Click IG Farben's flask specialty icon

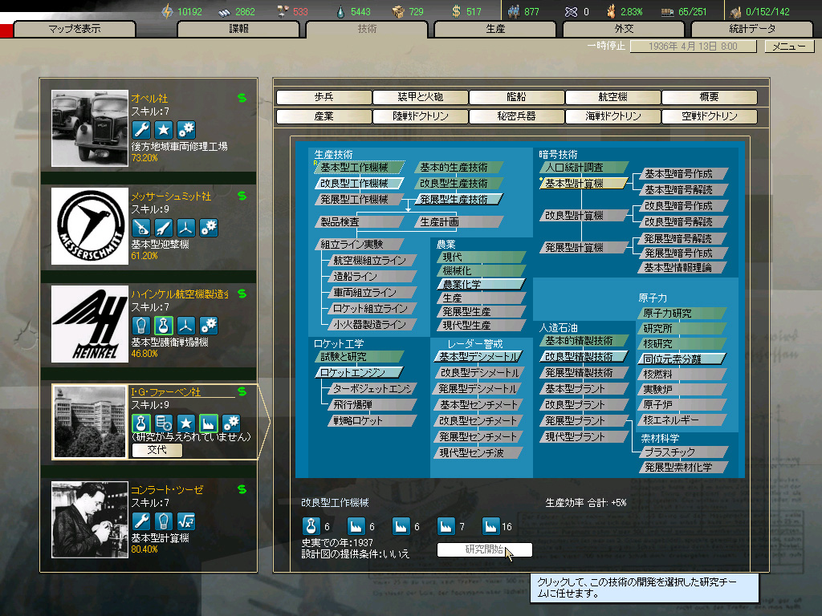pyautogui.click(x=141, y=423)
